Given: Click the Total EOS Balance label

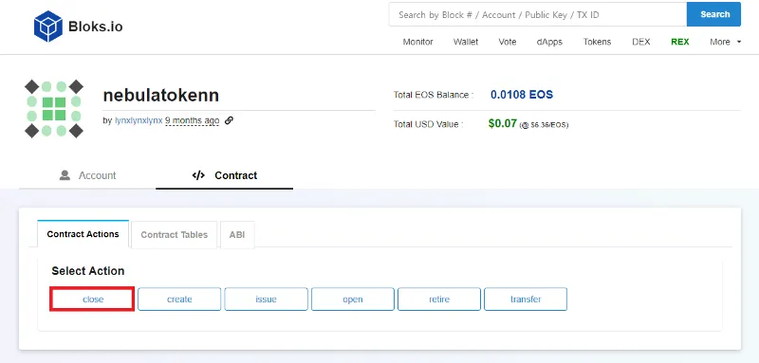Looking at the screenshot, I should (434, 95).
